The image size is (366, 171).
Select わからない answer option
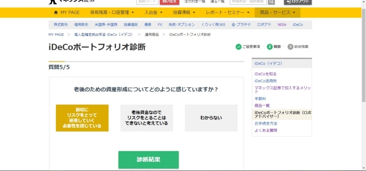211,118
